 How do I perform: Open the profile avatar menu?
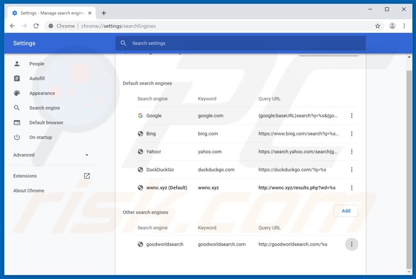392,26
